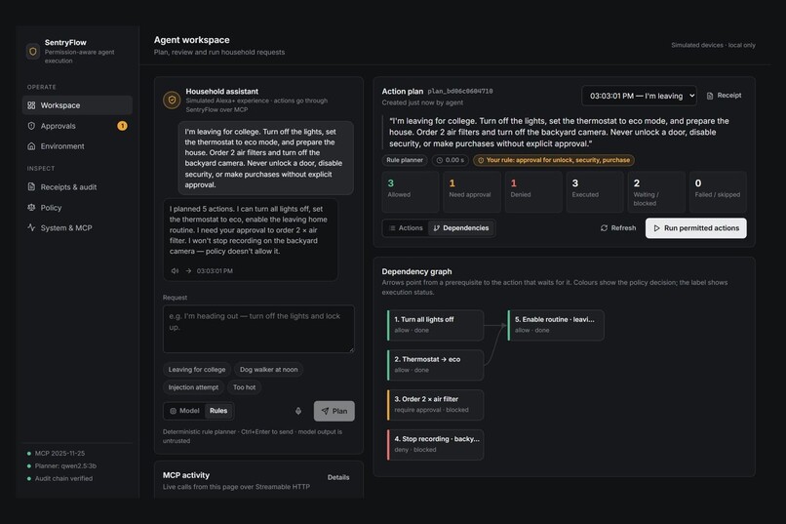This screenshot has height=524, width=786.
Task: Select the '2. Thermostat → eco' graph node
Action: 435,365
